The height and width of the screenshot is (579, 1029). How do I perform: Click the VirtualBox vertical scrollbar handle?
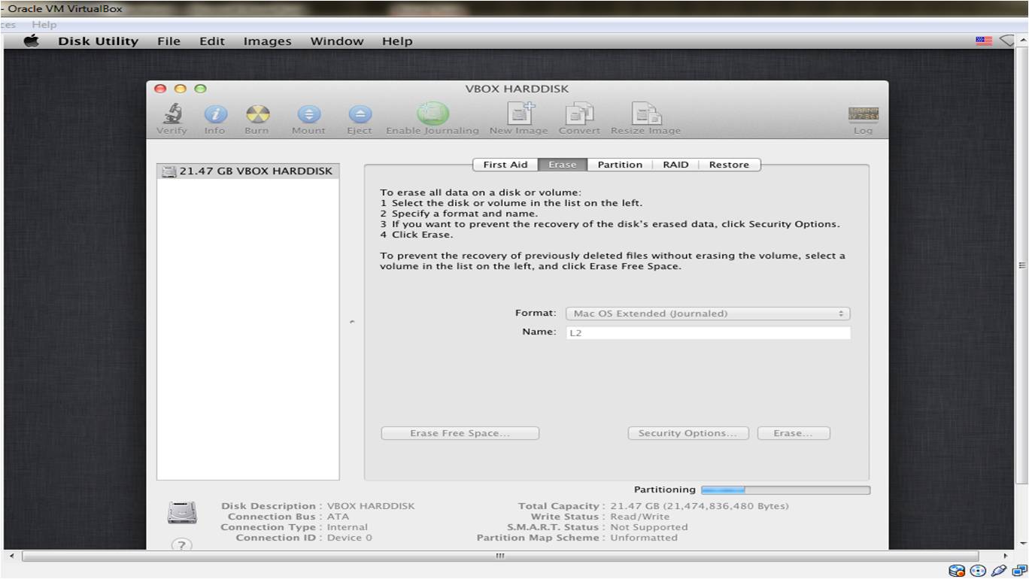[x=1021, y=265]
